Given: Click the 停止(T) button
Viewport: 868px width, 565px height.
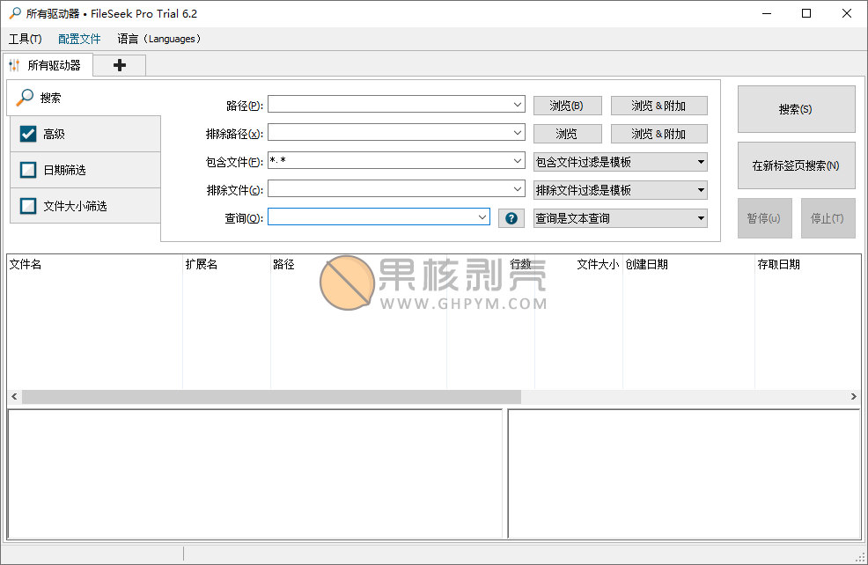Looking at the screenshot, I should pos(828,218).
